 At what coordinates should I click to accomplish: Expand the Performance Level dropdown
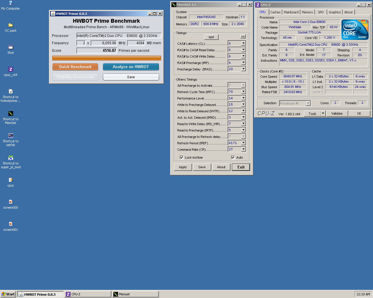click(x=243, y=98)
